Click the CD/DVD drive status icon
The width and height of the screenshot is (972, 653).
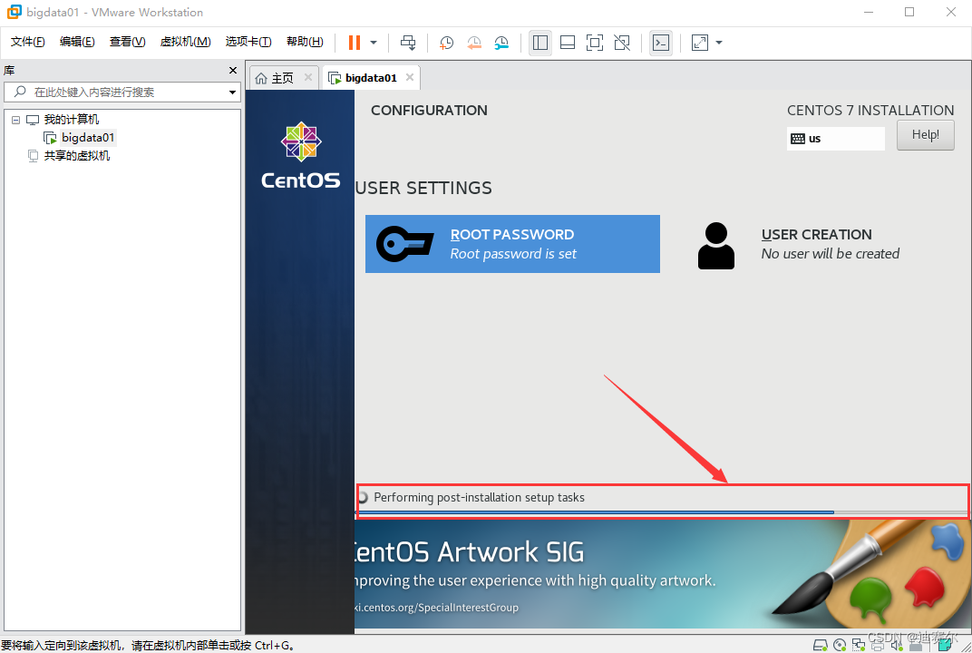coord(840,645)
